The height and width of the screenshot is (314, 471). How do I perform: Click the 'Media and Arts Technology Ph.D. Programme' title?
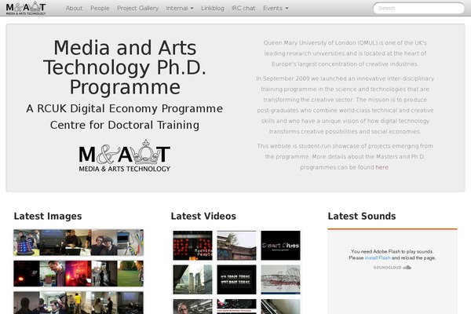(125, 68)
